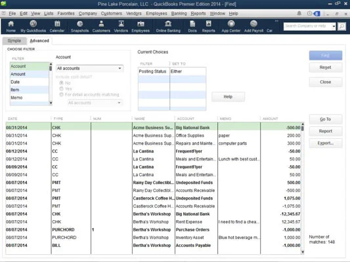350x262 pixels.
Task: Open the All accounts dropdown
Action: pyautogui.click(x=89, y=68)
